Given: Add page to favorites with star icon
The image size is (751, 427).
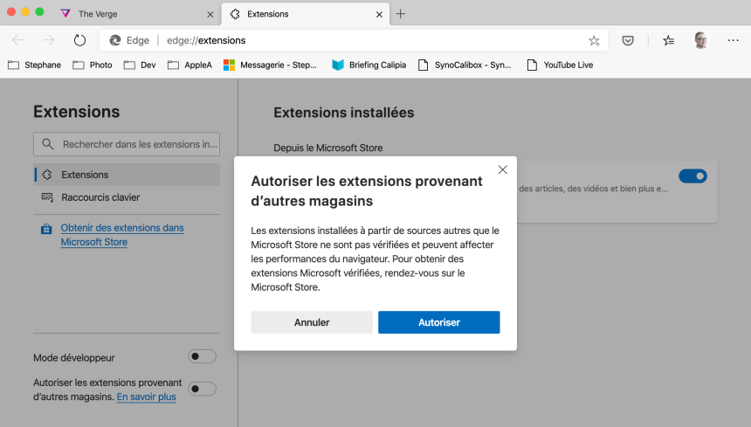Looking at the screenshot, I should point(594,40).
